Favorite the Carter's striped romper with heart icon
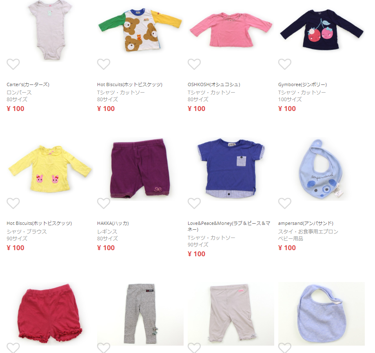This screenshot has height=353, width=375. coord(13,64)
